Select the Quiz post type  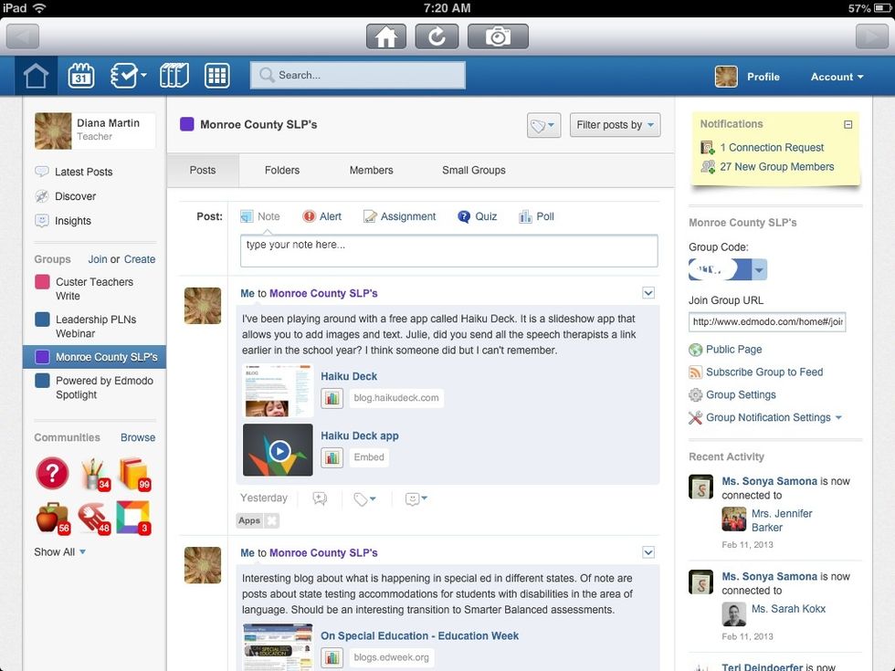coord(477,216)
